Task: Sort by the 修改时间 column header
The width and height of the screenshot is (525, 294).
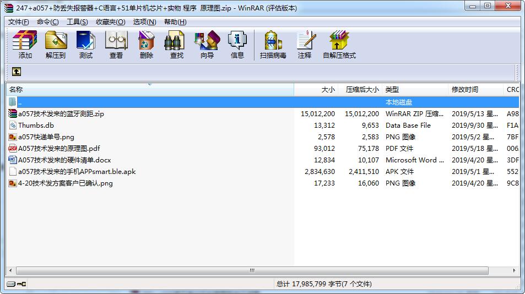Action: tap(475, 89)
